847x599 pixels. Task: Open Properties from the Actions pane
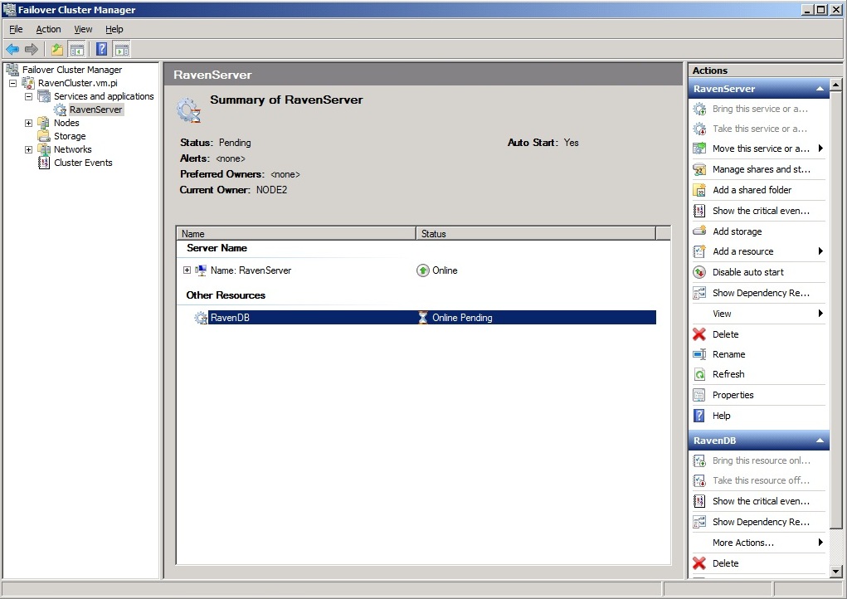(733, 395)
